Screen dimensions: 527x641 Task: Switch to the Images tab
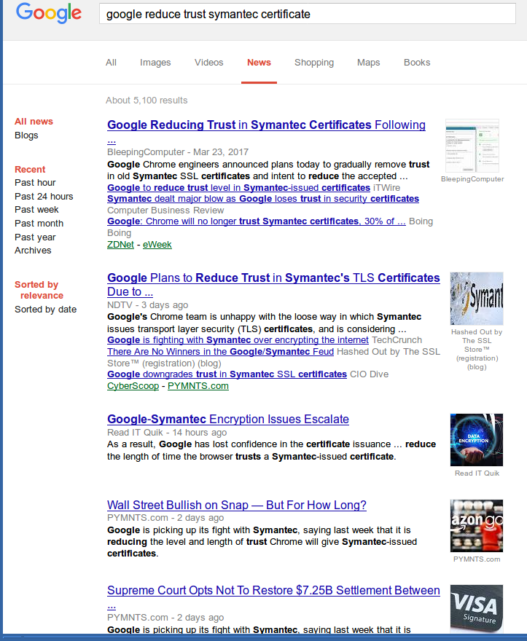tap(155, 63)
